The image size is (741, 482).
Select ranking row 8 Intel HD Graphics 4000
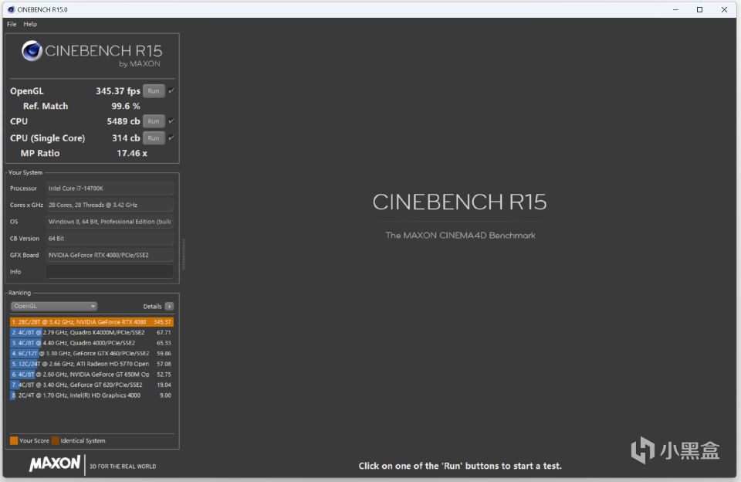pyautogui.click(x=92, y=395)
